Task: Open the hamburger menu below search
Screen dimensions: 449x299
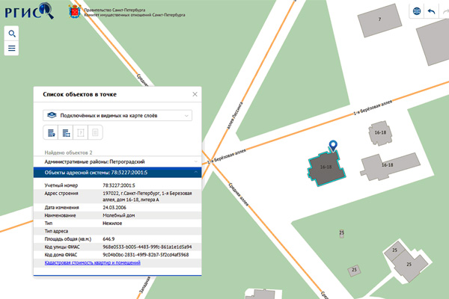Action: (x=12, y=49)
